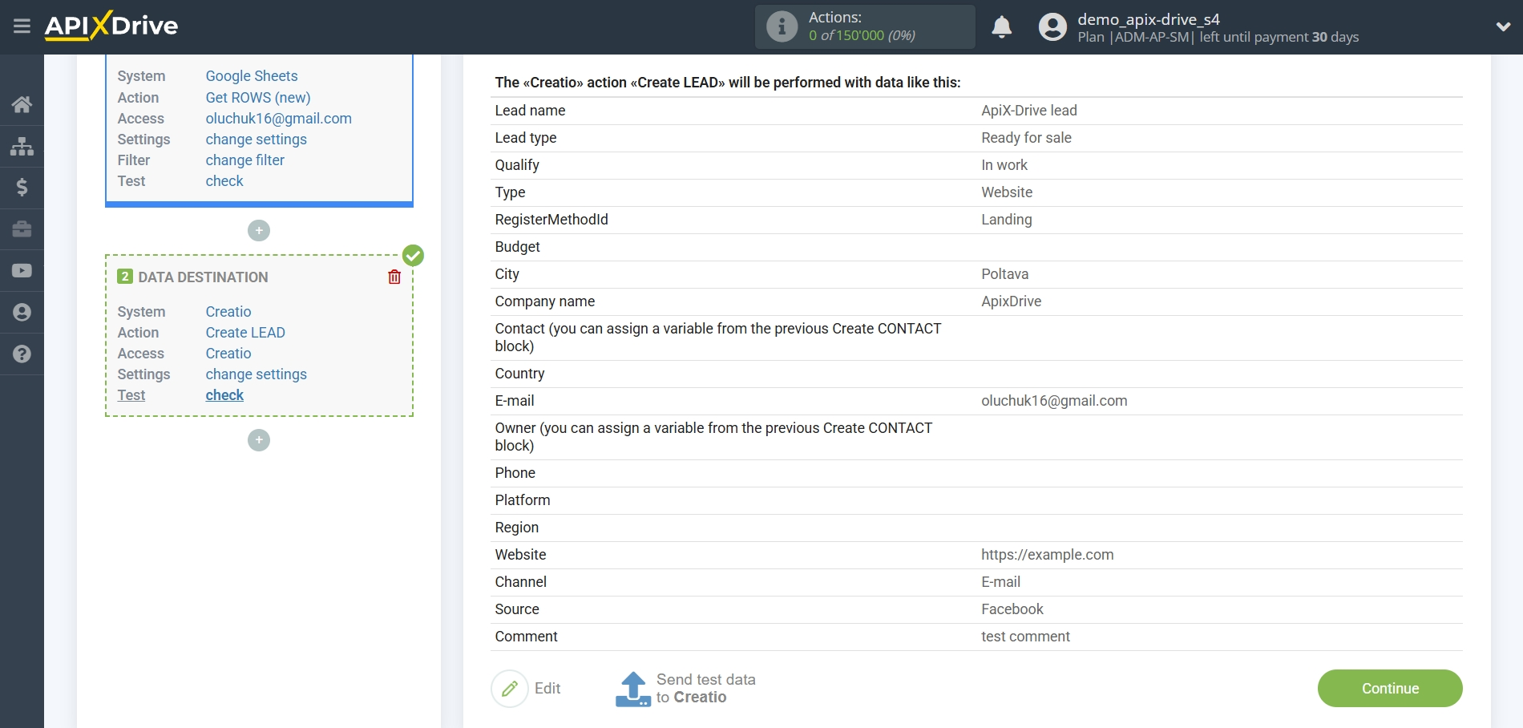Click the help question mark icon

(22, 354)
